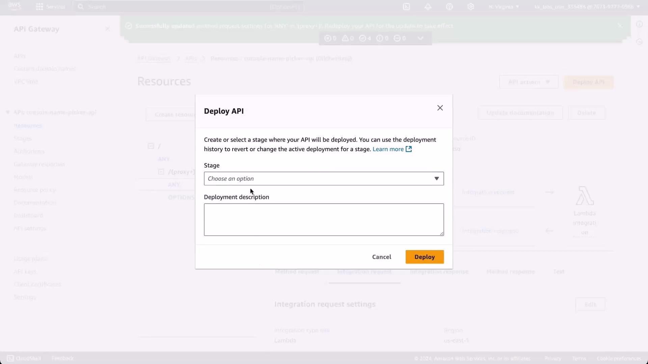
Task: Open the API actions dropdown
Action: 529,82
